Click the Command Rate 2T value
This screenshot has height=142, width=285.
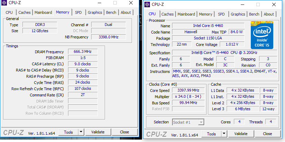click(83, 95)
